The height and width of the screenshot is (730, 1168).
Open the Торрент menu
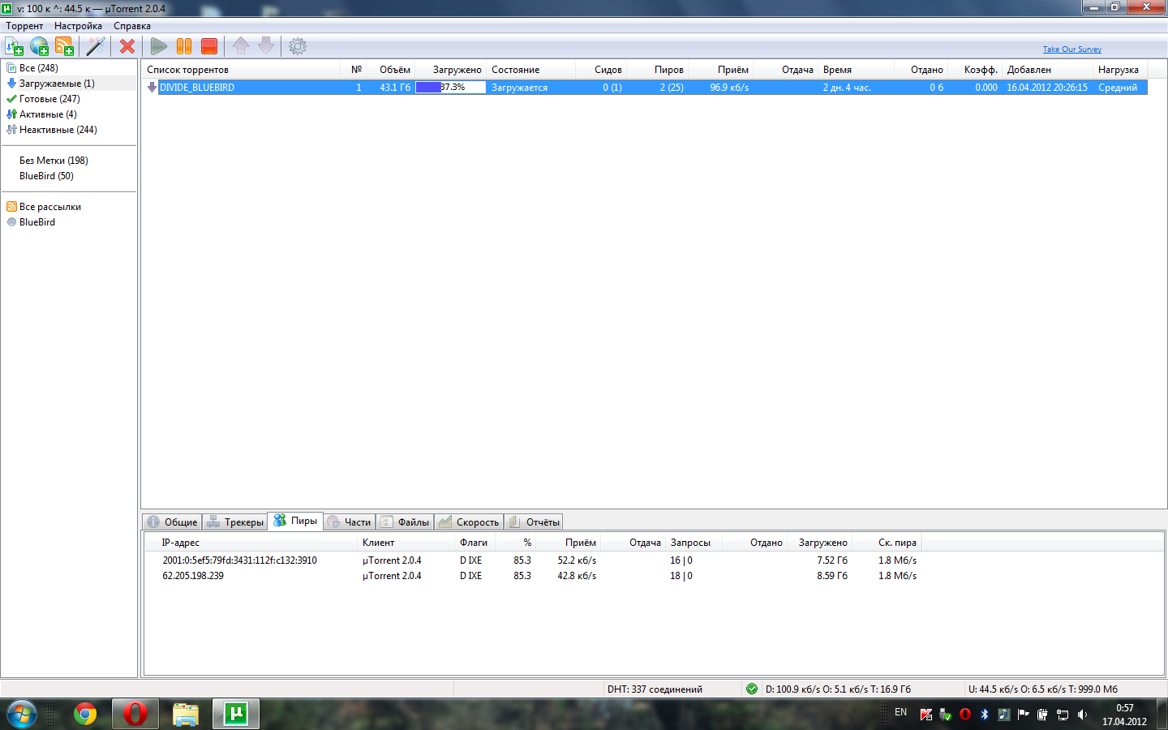pyautogui.click(x=24, y=26)
